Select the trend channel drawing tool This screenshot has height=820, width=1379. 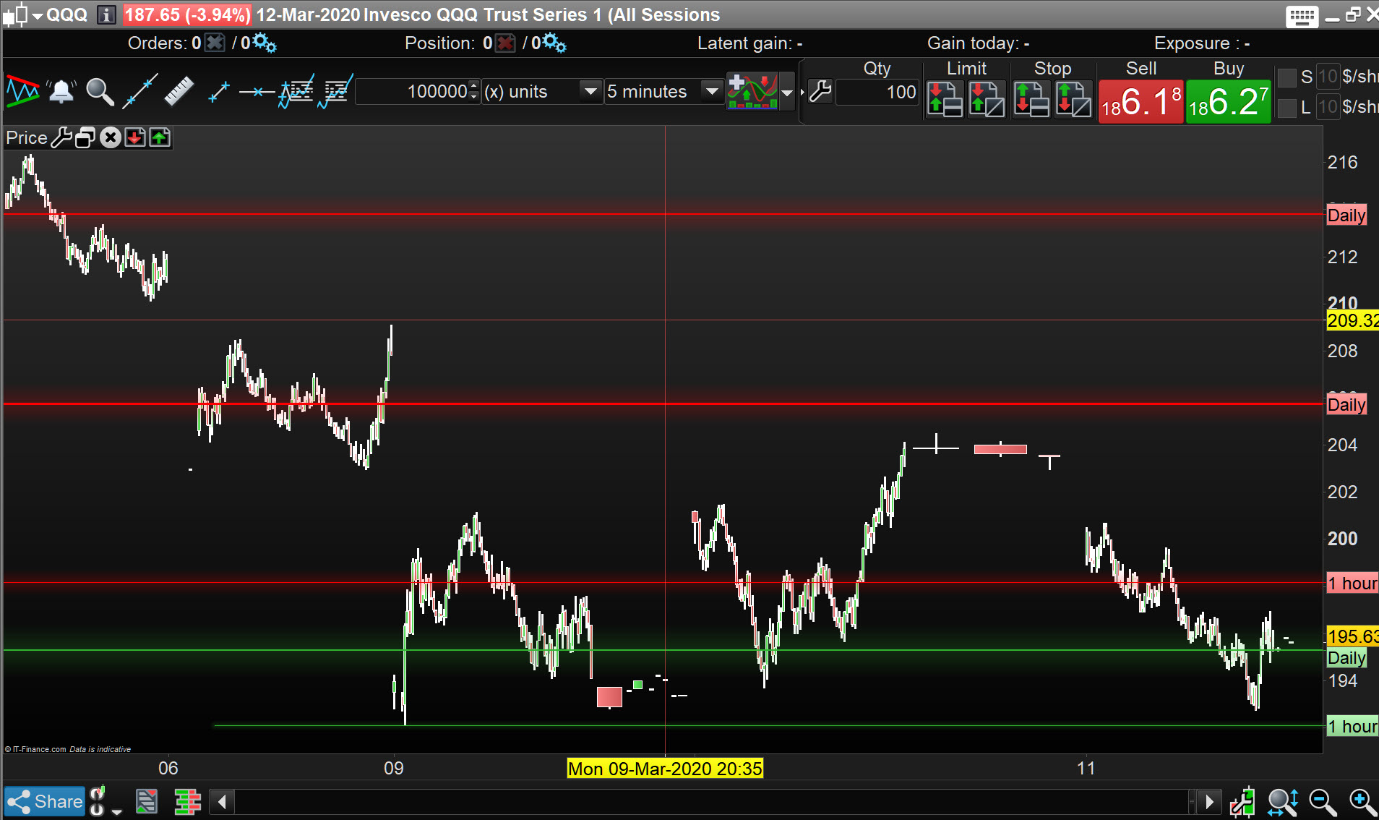tap(22, 91)
